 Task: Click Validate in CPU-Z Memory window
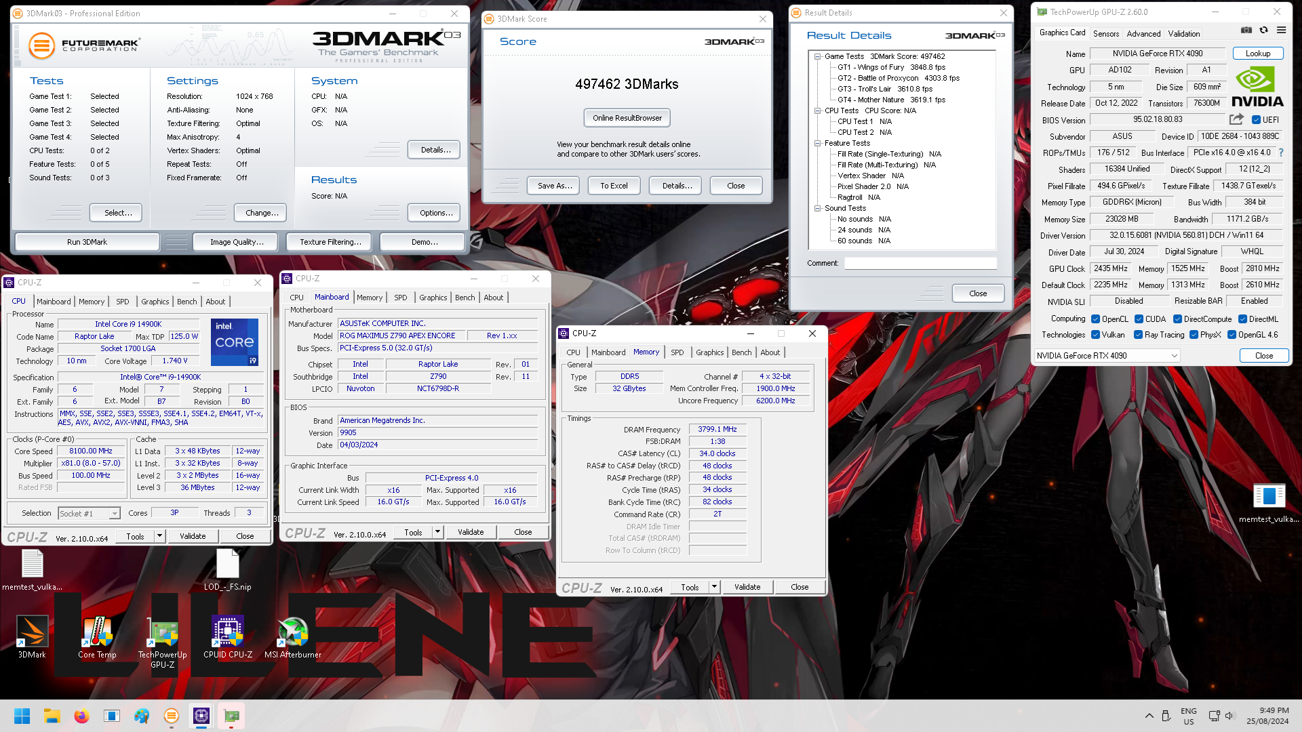(x=747, y=587)
